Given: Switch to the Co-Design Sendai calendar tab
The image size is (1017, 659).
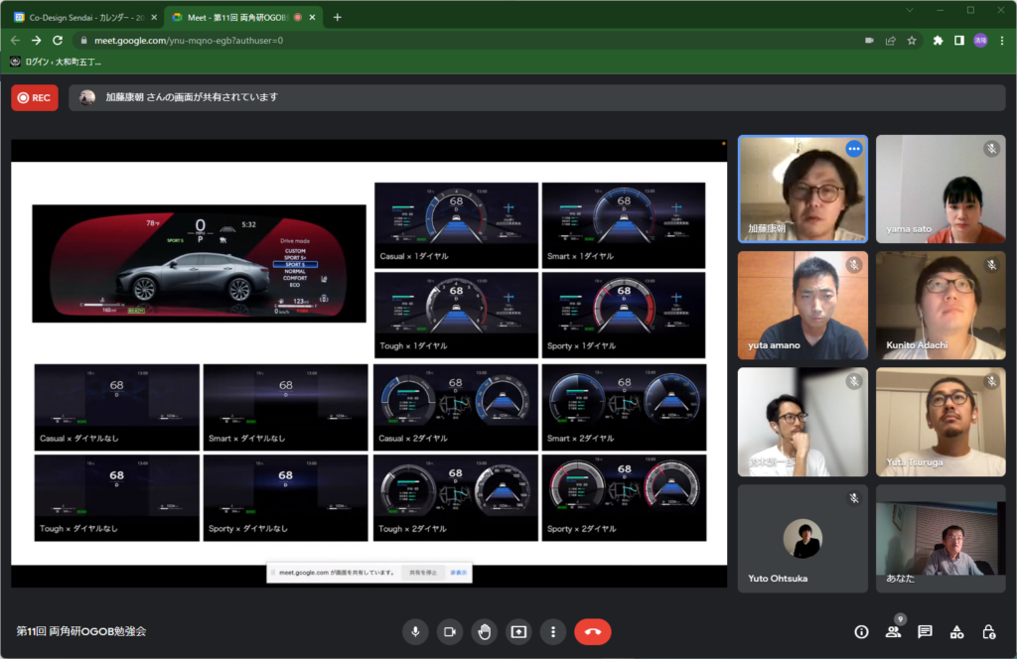Looking at the screenshot, I should (x=82, y=17).
